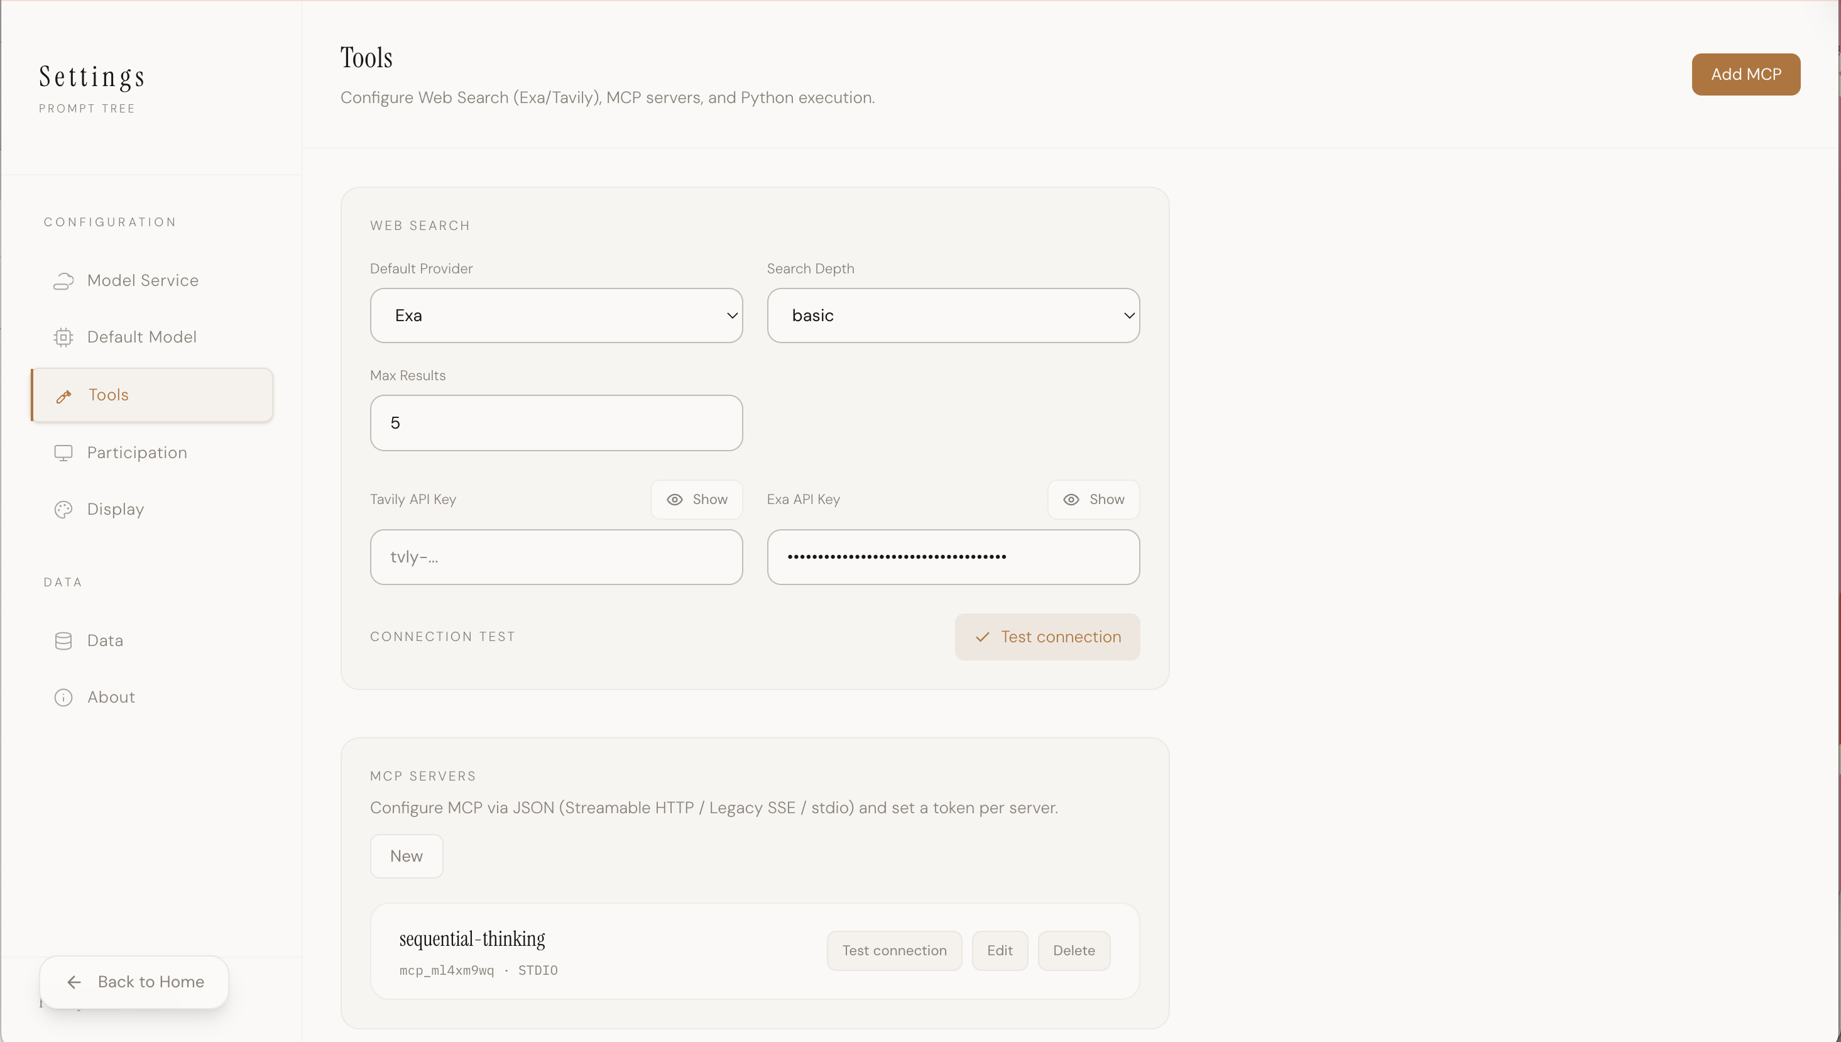This screenshot has width=1841, height=1042.
Task: Click the Exa API Key input field
Action: point(953,557)
